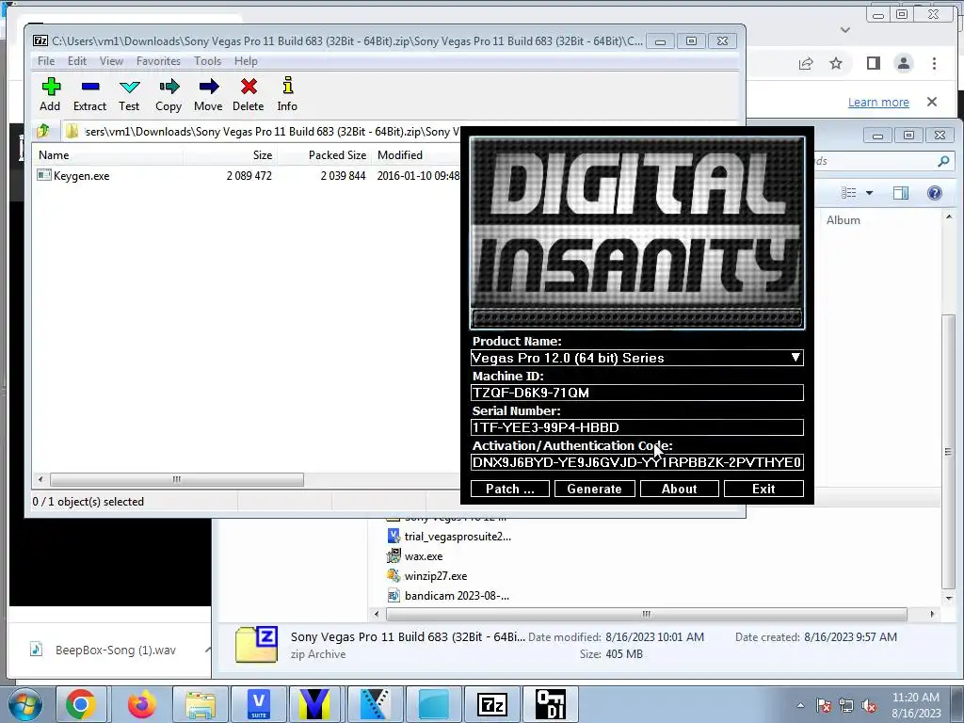Open the Info icon in 7-Zip toolbar
964x723 pixels.
click(287, 86)
